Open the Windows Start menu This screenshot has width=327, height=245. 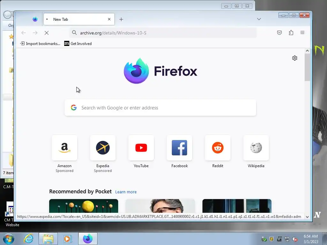click(x=8, y=239)
